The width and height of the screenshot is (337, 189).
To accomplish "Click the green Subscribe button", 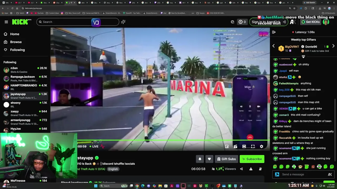I will (x=252, y=159).
